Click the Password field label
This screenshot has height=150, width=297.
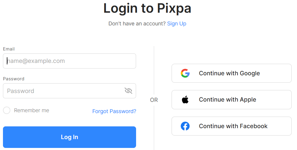(14, 79)
